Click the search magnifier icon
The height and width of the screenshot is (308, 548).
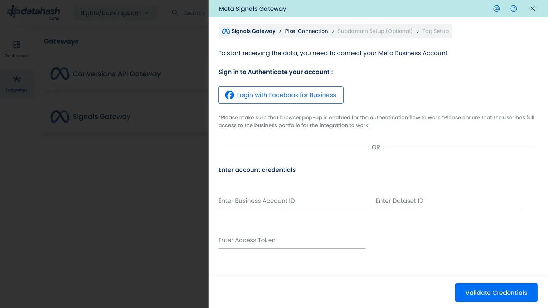[x=175, y=13]
